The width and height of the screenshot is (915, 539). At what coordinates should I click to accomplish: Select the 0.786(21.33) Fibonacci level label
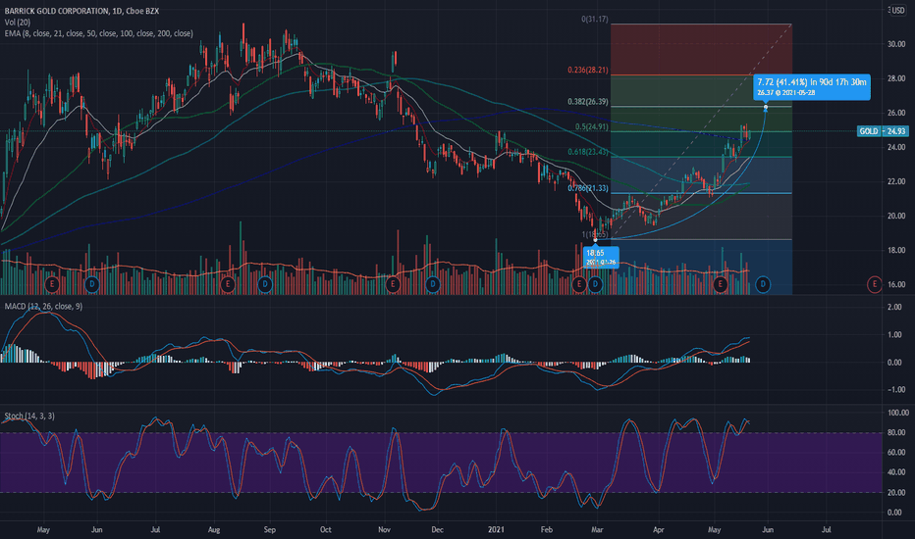coord(588,188)
